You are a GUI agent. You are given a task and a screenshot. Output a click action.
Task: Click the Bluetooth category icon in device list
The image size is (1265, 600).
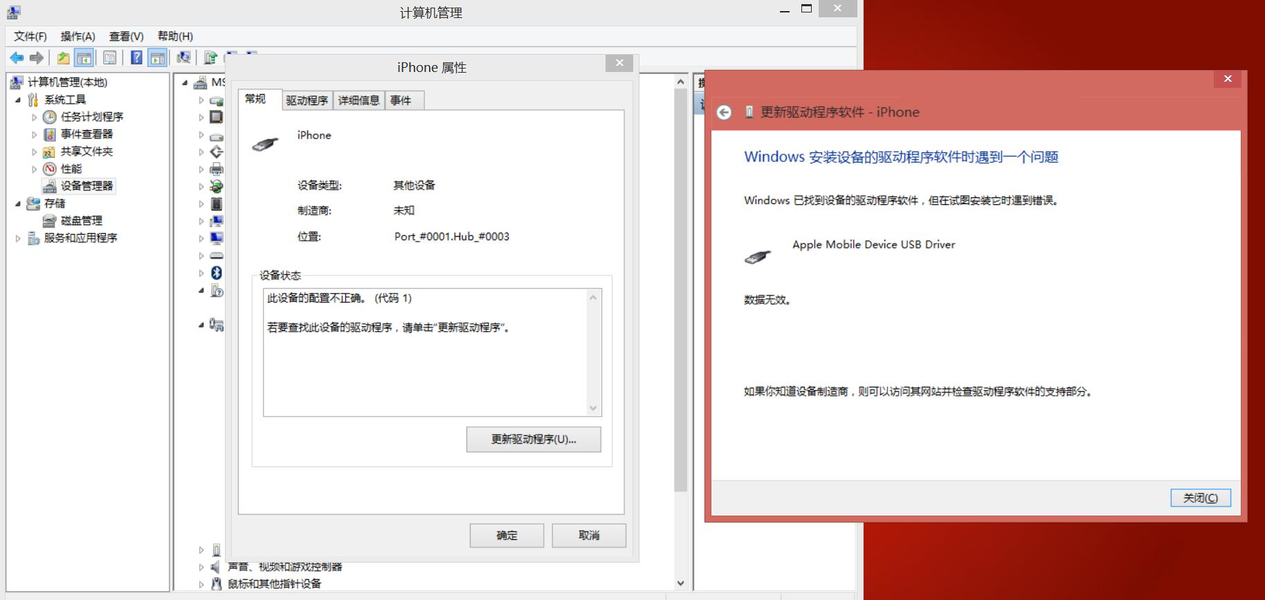pos(217,273)
